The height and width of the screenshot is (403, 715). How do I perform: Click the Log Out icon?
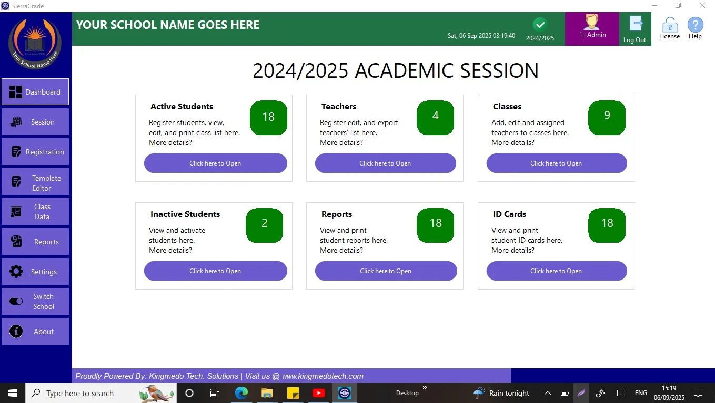point(636,24)
